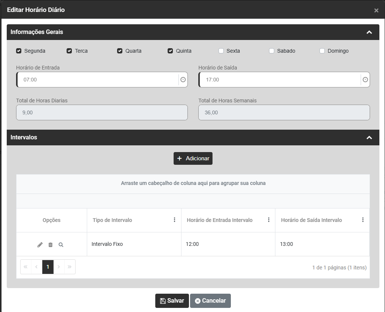Click the magnifier view icon in Opções
This screenshot has width=385, height=312.
click(x=61, y=245)
